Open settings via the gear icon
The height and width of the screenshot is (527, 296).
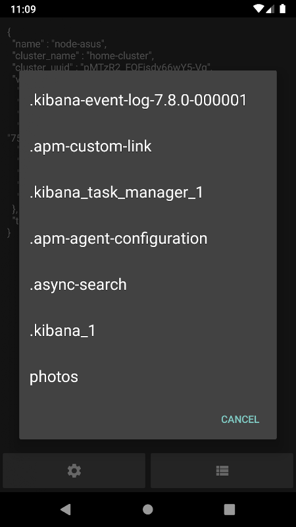[74, 470]
